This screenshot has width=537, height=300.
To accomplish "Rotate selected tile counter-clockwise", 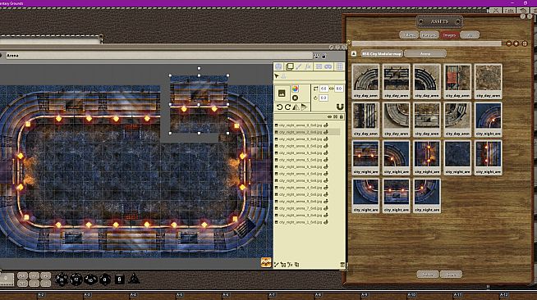I will tap(279, 107).
